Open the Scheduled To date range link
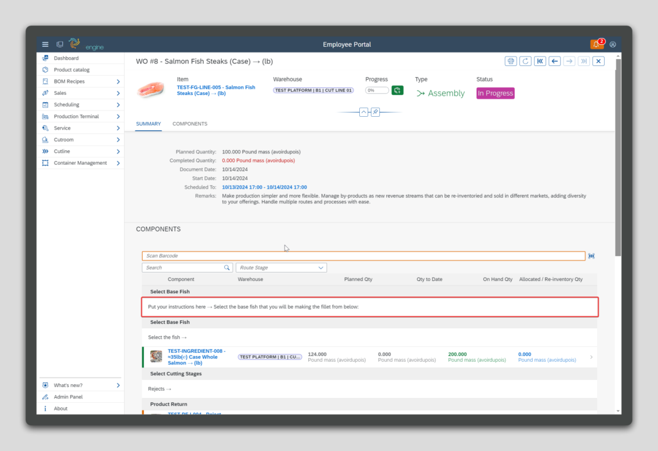Screen dimensions: 658x451 click(x=264, y=187)
